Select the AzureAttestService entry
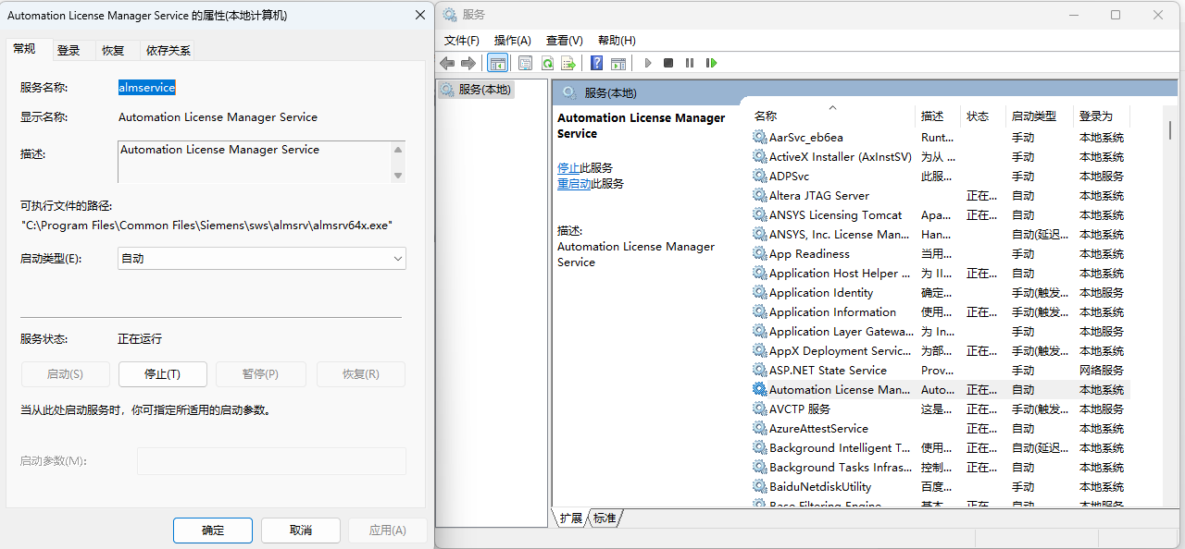The width and height of the screenshot is (1185, 549). [x=820, y=428]
